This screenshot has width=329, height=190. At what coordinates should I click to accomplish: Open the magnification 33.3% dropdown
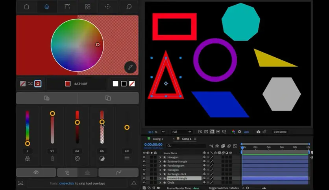[156, 132]
